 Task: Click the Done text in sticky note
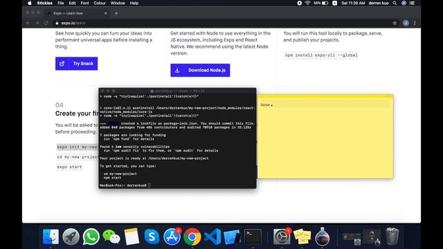point(265,104)
